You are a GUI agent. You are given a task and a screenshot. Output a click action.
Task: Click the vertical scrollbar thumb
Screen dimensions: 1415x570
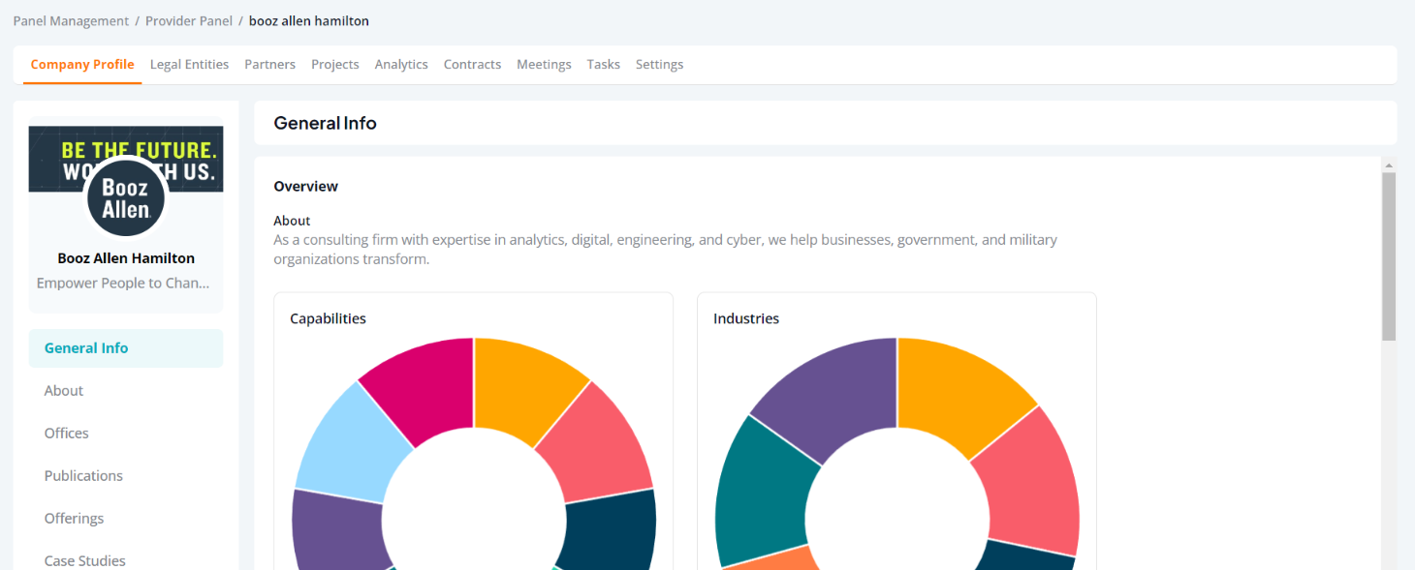(x=1389, y=256)
